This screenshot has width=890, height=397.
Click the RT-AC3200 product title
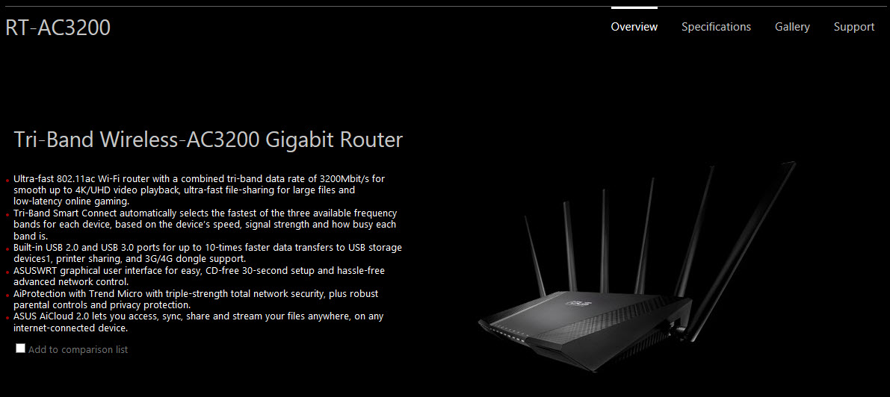[58, 27]
